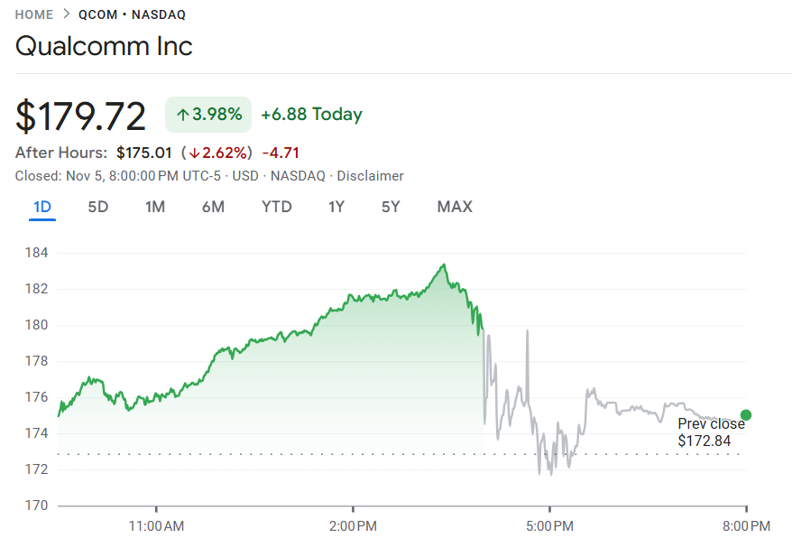
Task: Click the QCOM • NASDAQ breadcrumb
Action: [132, 14]
